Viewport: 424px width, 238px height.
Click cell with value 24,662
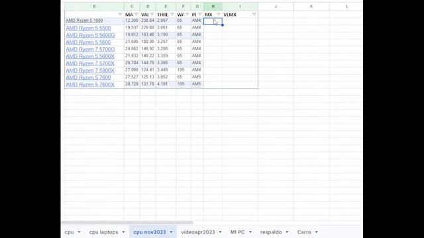click(132, 48)
